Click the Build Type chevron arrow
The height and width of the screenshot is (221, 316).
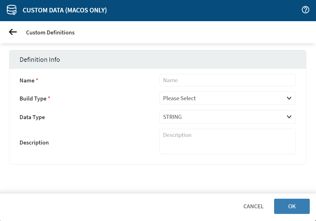click(x=289, y=98)
